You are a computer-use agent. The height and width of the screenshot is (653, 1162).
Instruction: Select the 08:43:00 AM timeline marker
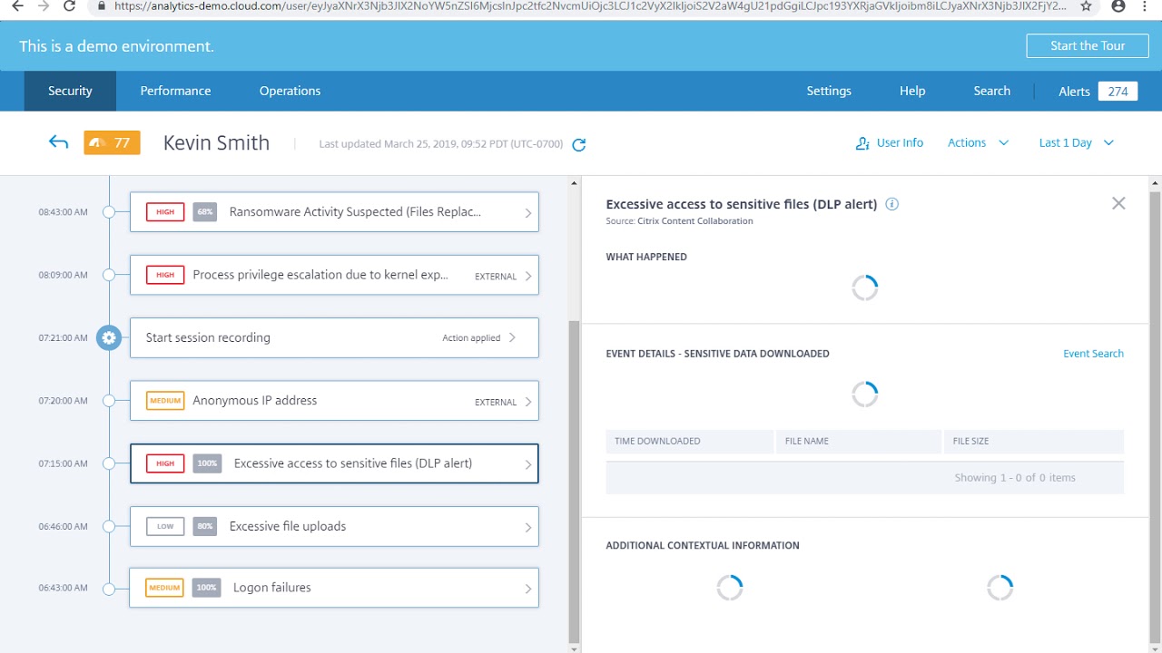pos(109,212)
